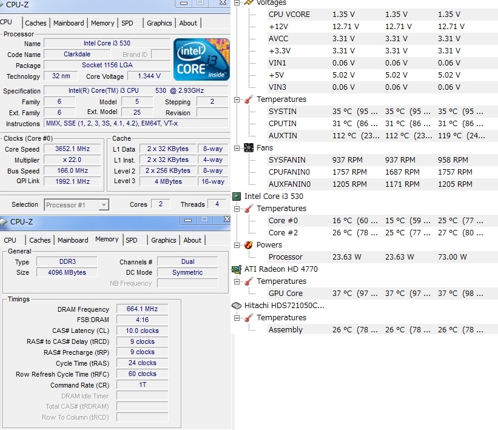This screenshot has width=498, height=430.
Task: Click the Channels # value Dual
Action: (x=187, y=261)
